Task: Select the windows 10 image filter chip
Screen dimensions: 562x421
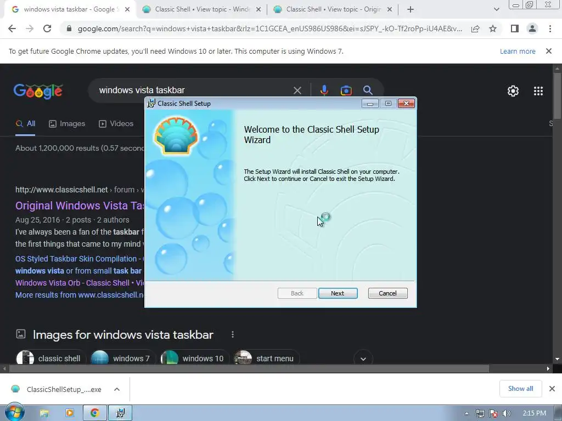Action: pyautogui.click(x=194, y=358)
